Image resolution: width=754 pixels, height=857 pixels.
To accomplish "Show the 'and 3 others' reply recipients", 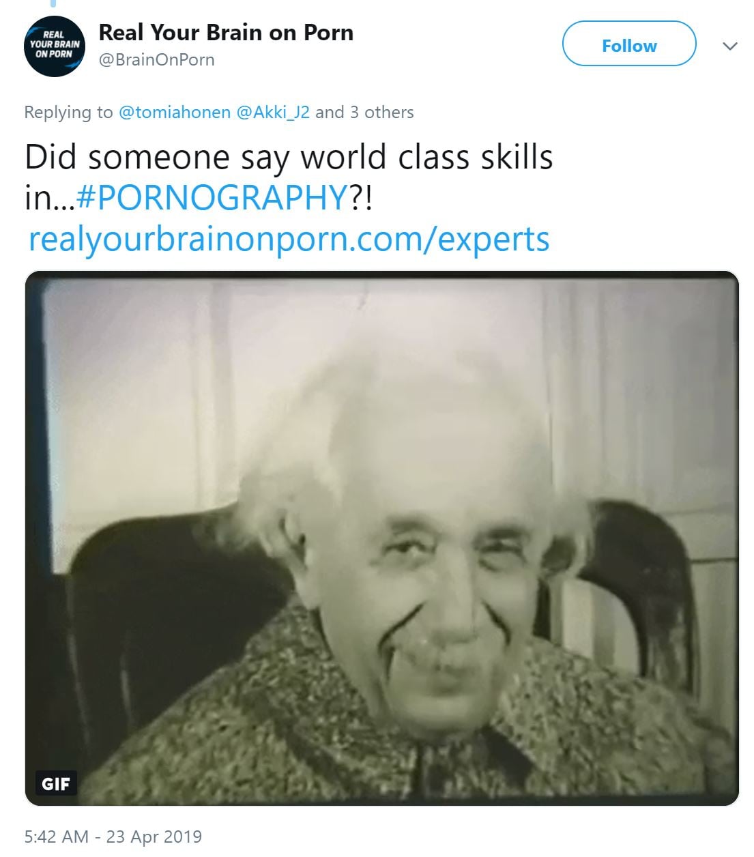I will click(x=364, y=112).
